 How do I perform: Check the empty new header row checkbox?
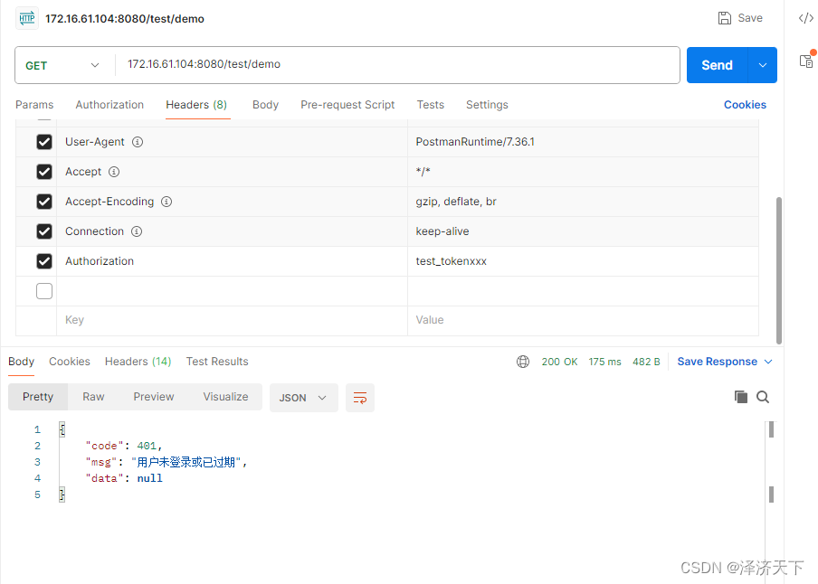[44, 290]
